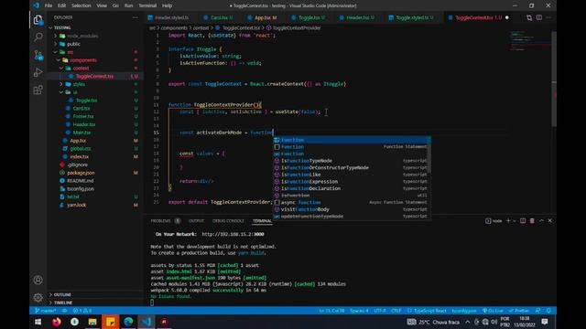Click the network URL in the terminal
The width and height of the screenshot is (586, 329).
[233, 234]
